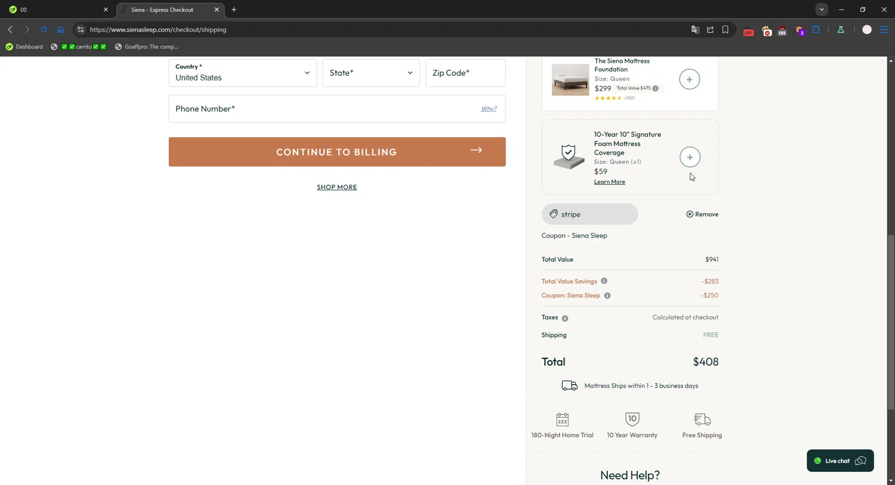Open the extension showing 101 badge

[782, 30]
